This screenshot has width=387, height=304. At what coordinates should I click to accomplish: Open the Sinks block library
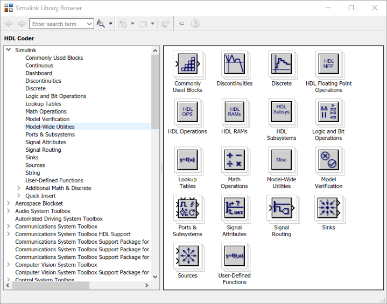coord(328,208)
